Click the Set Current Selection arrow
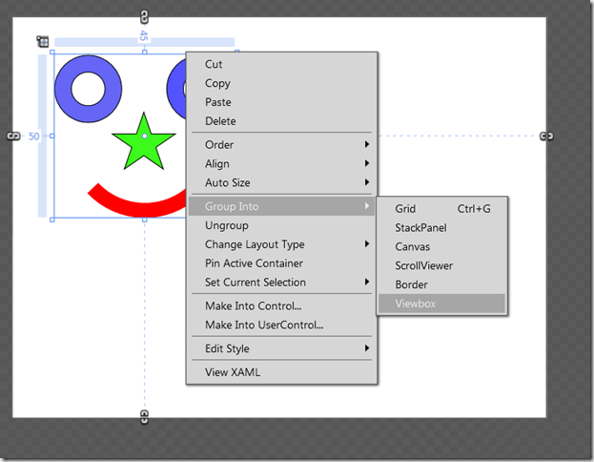 (367, 282)
